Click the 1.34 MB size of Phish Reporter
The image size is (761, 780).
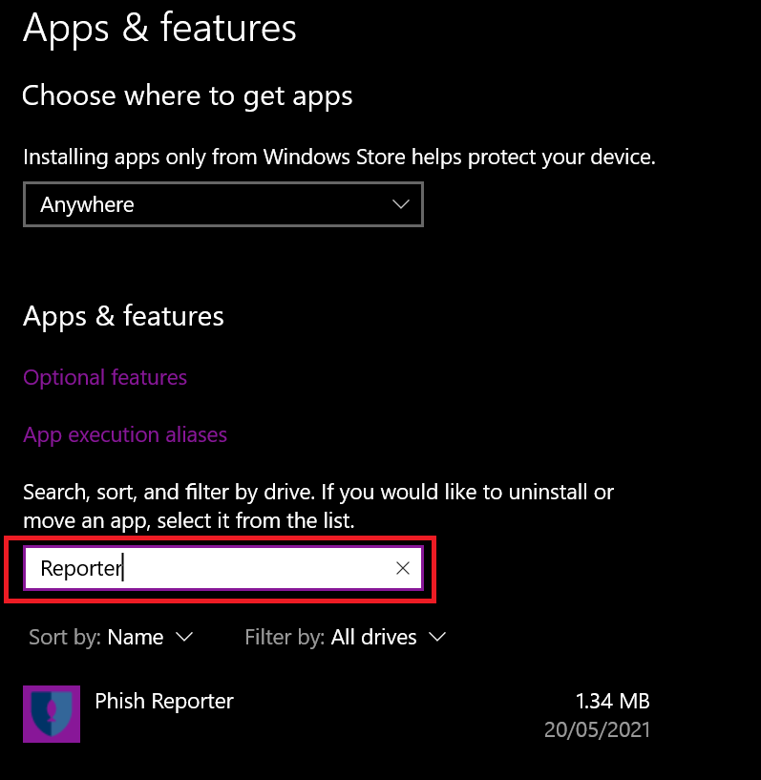pyautogui.click(x=613, y=701)
